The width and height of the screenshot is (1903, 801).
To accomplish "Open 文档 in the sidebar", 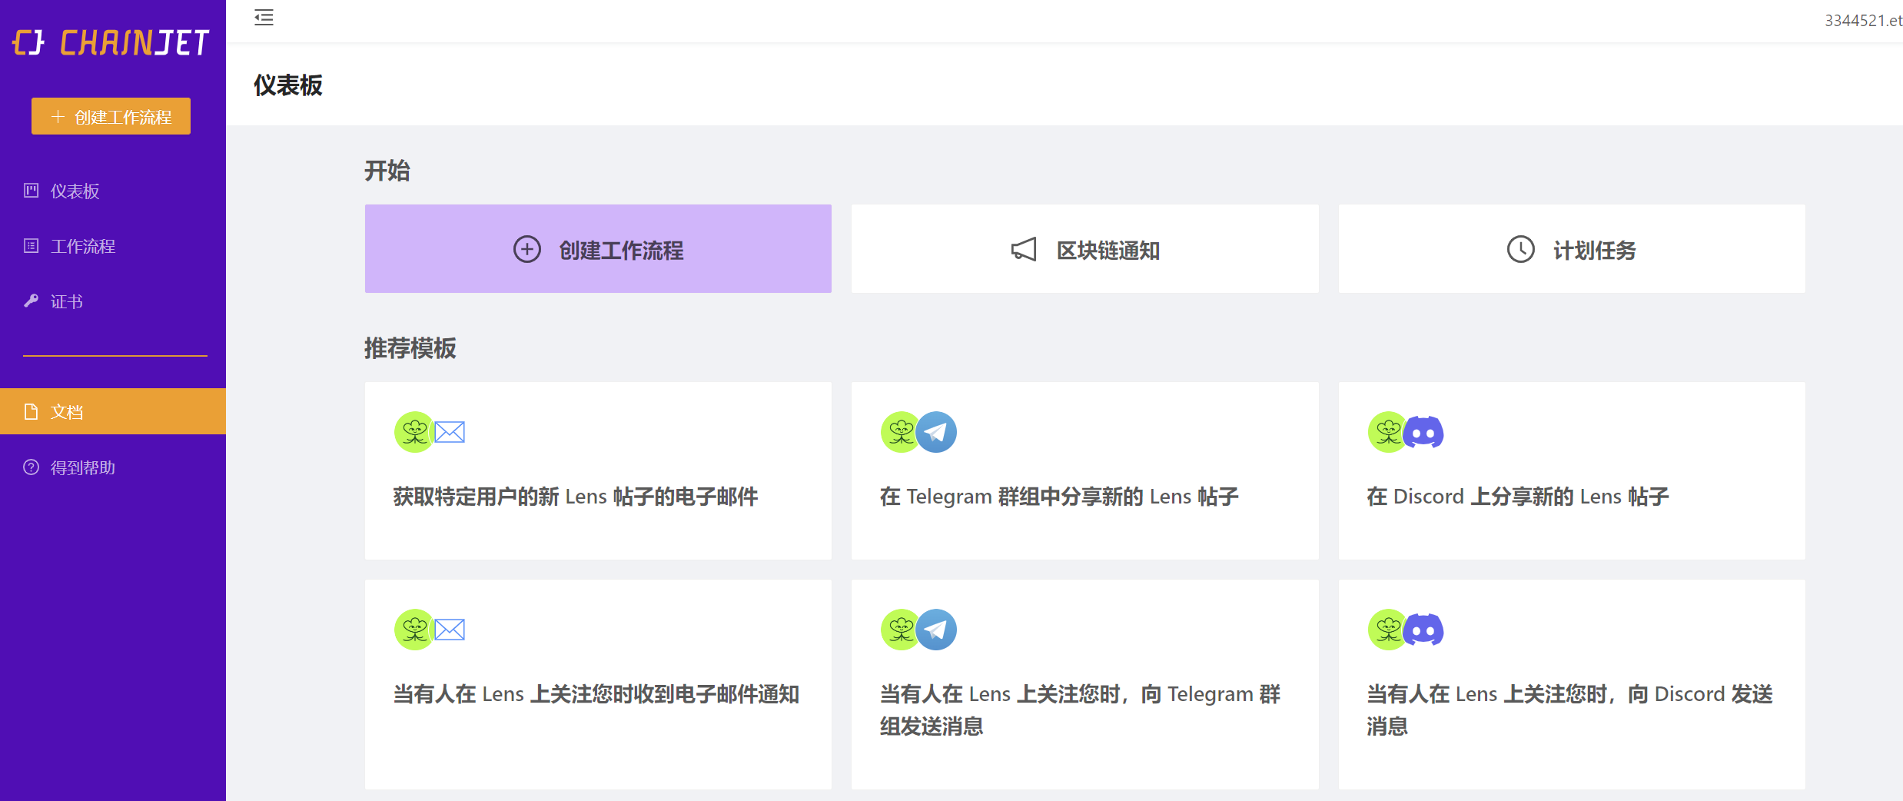I will [113, 411].
